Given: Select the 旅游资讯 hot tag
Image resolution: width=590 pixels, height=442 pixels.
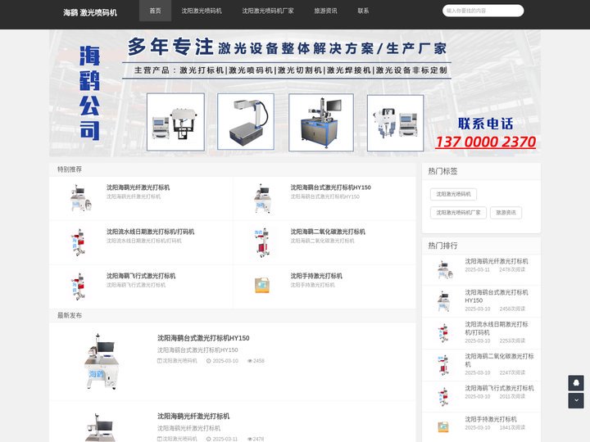Looking at the screenshot, I should pos(506,213).
